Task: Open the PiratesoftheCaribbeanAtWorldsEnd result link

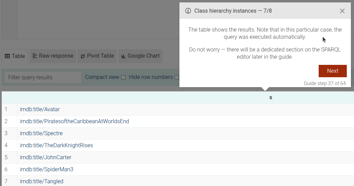Action: click(74, 121)
